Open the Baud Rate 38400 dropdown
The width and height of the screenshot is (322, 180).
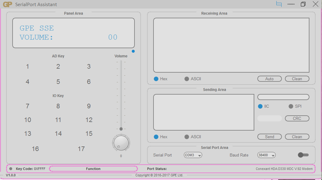tap(266, 155)
